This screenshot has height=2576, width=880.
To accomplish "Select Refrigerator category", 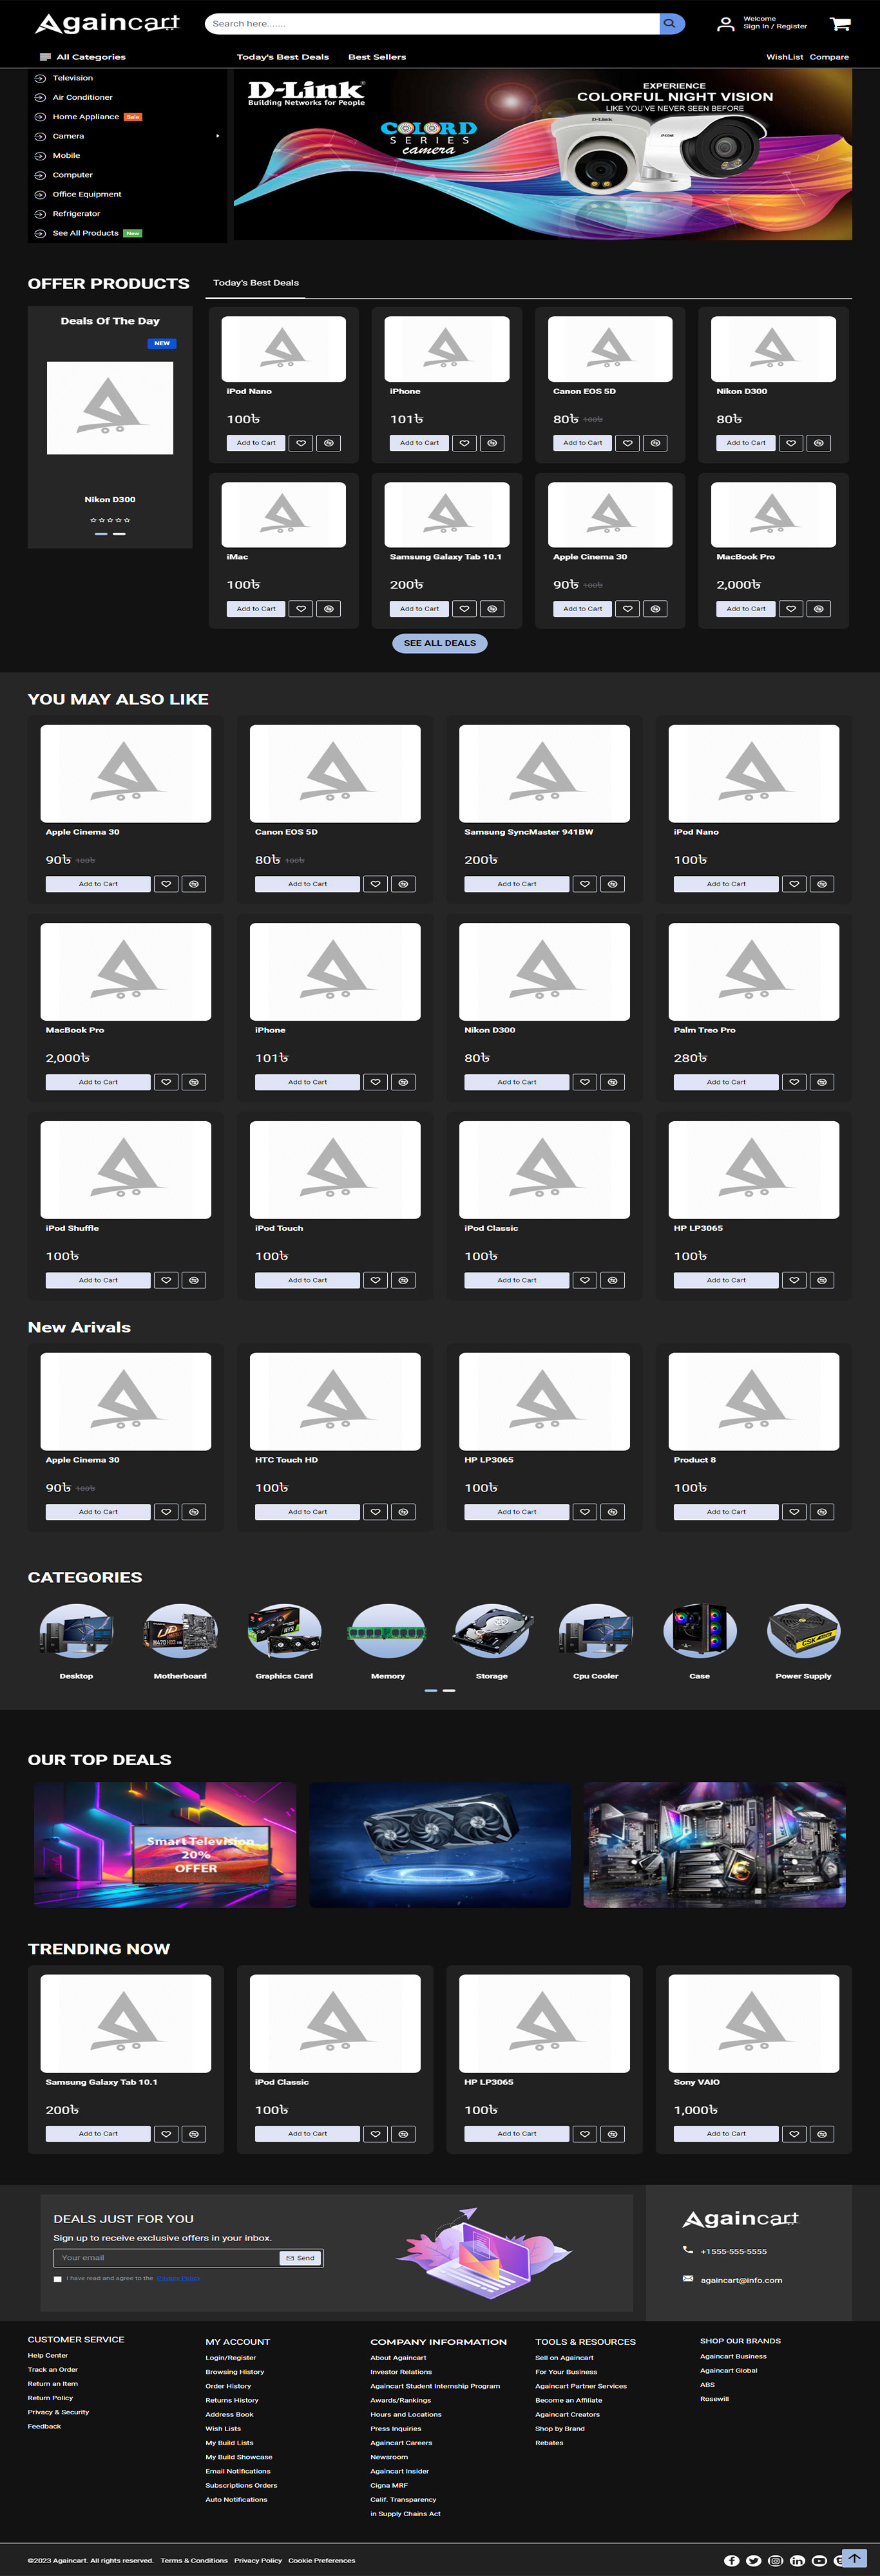I will (x=76, y=214).
